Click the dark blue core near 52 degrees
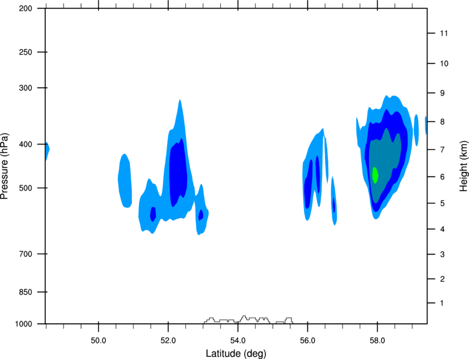469x359 pixels. point(178,173)
